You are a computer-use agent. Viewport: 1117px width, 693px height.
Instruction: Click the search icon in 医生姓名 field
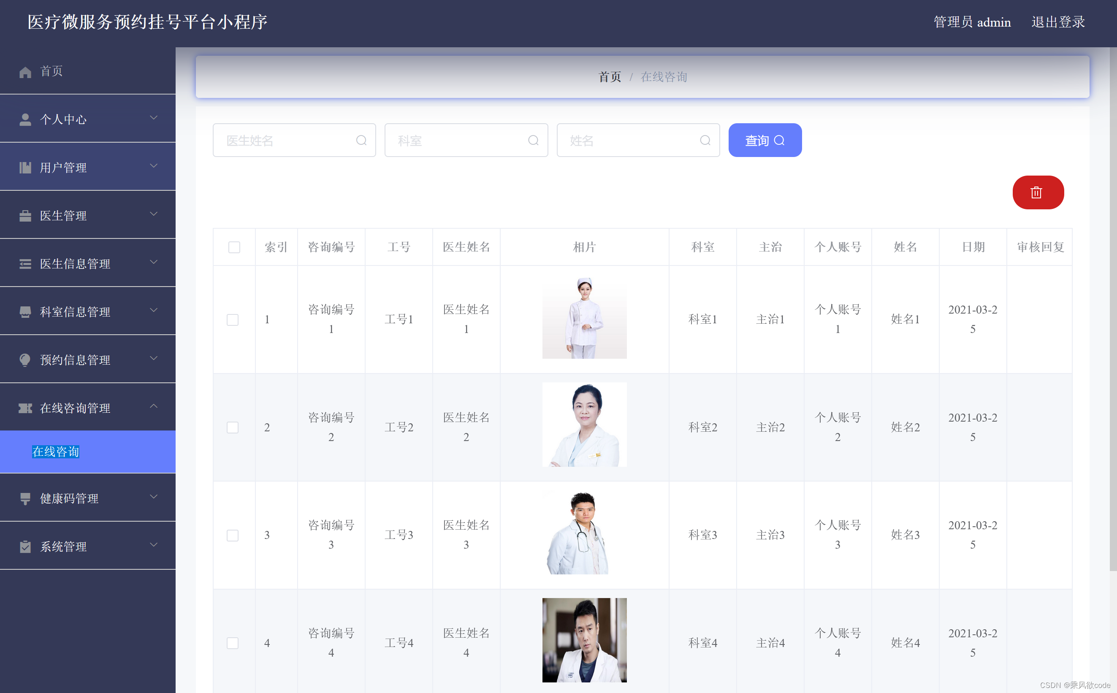pos(361,140)
